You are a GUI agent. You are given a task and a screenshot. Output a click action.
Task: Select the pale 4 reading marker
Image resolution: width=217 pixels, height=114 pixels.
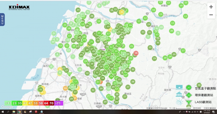click(57, 54)
